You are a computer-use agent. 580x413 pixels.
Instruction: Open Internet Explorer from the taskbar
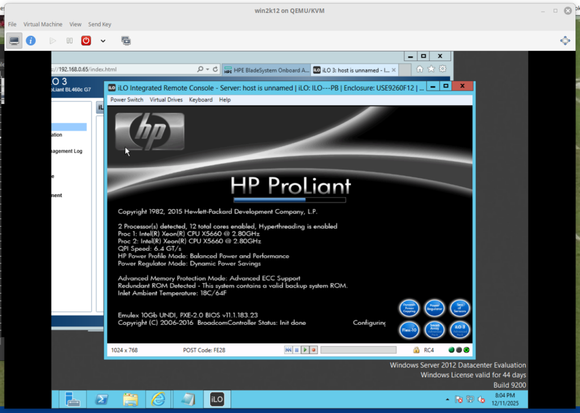pyautogui.click(x=159, y=399)
